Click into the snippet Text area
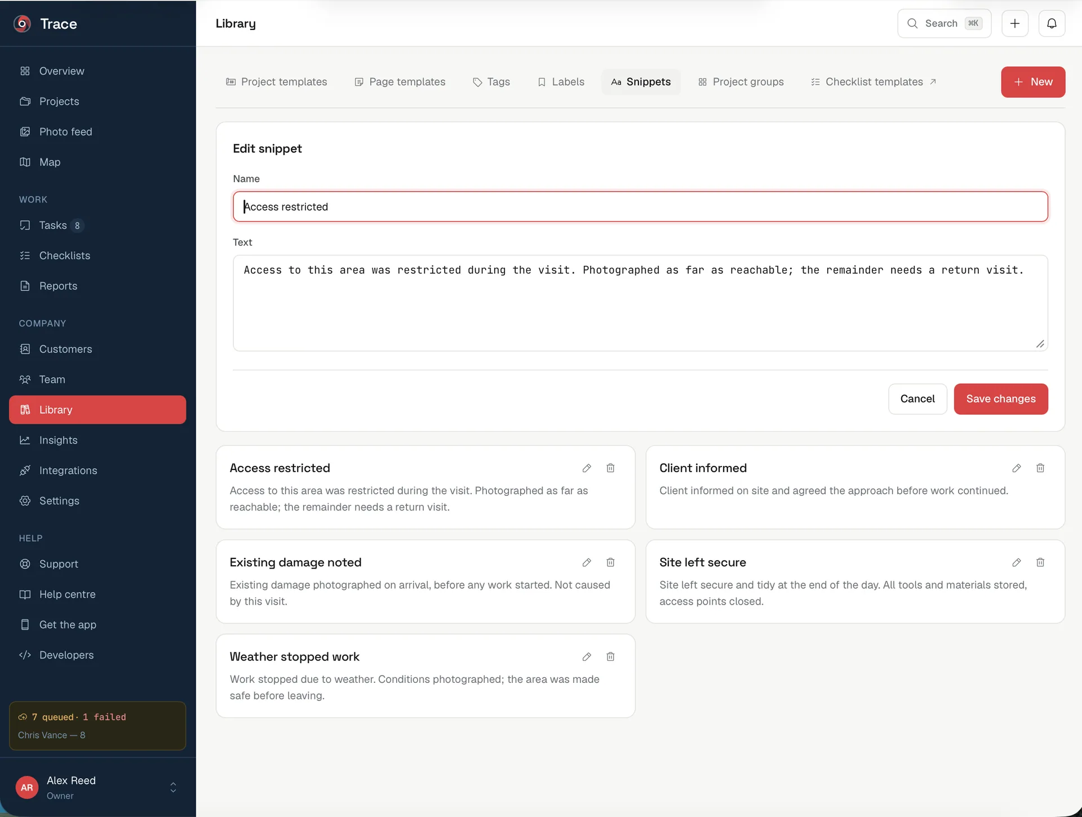The width and height of the screenshot is (1082, 817). tap(640, 303)
